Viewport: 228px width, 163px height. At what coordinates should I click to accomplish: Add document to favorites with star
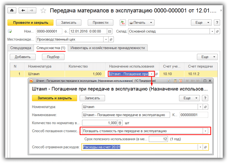[43, 11]
